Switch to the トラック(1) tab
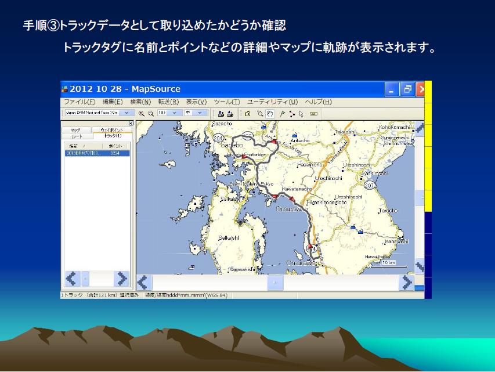 [113, 136]
